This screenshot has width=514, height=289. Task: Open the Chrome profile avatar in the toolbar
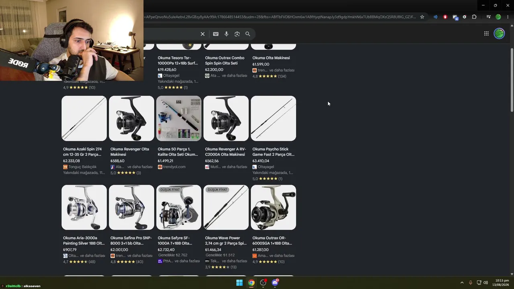(x=498, y=17)
